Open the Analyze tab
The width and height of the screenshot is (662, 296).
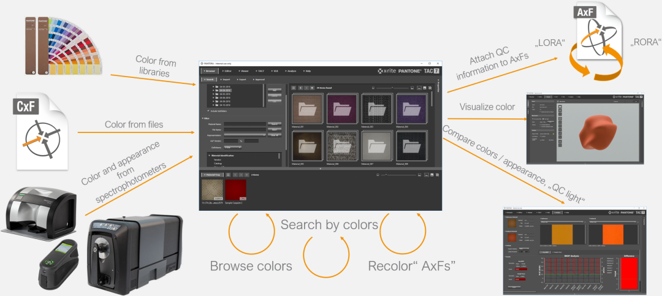pyautogui.click(x=290, y=71)
